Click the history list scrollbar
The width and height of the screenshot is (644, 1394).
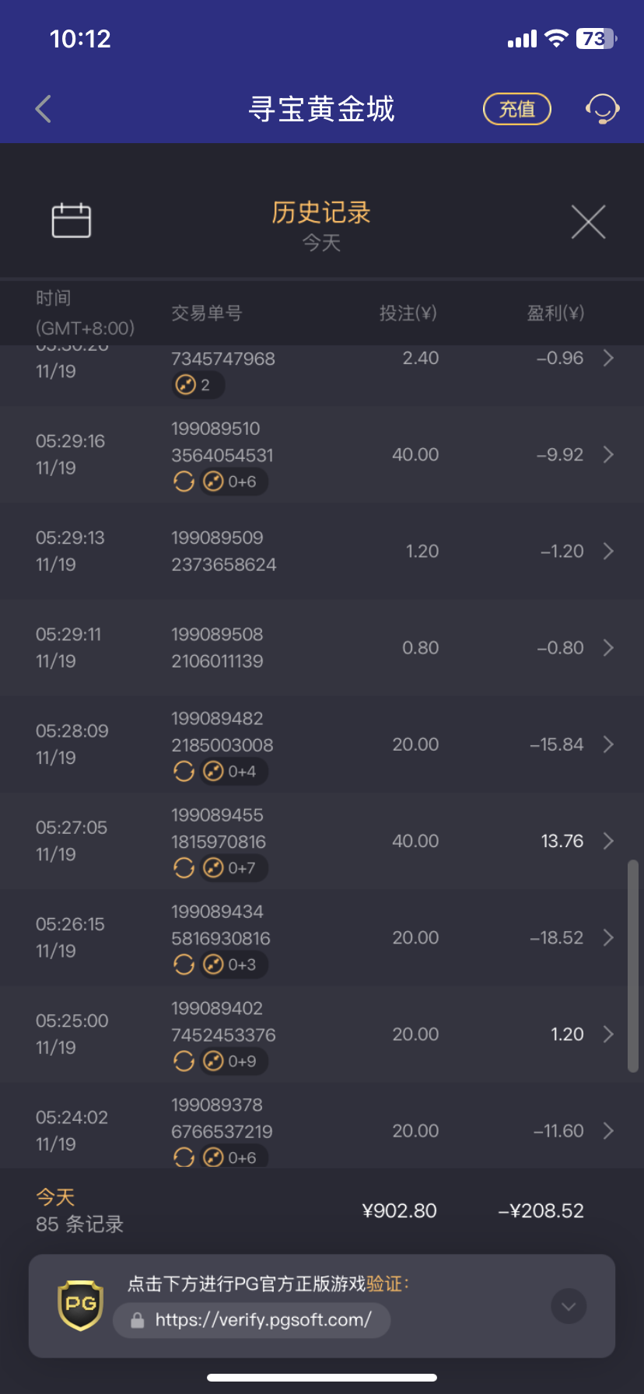pyautogui.click(x=633, y=966)
